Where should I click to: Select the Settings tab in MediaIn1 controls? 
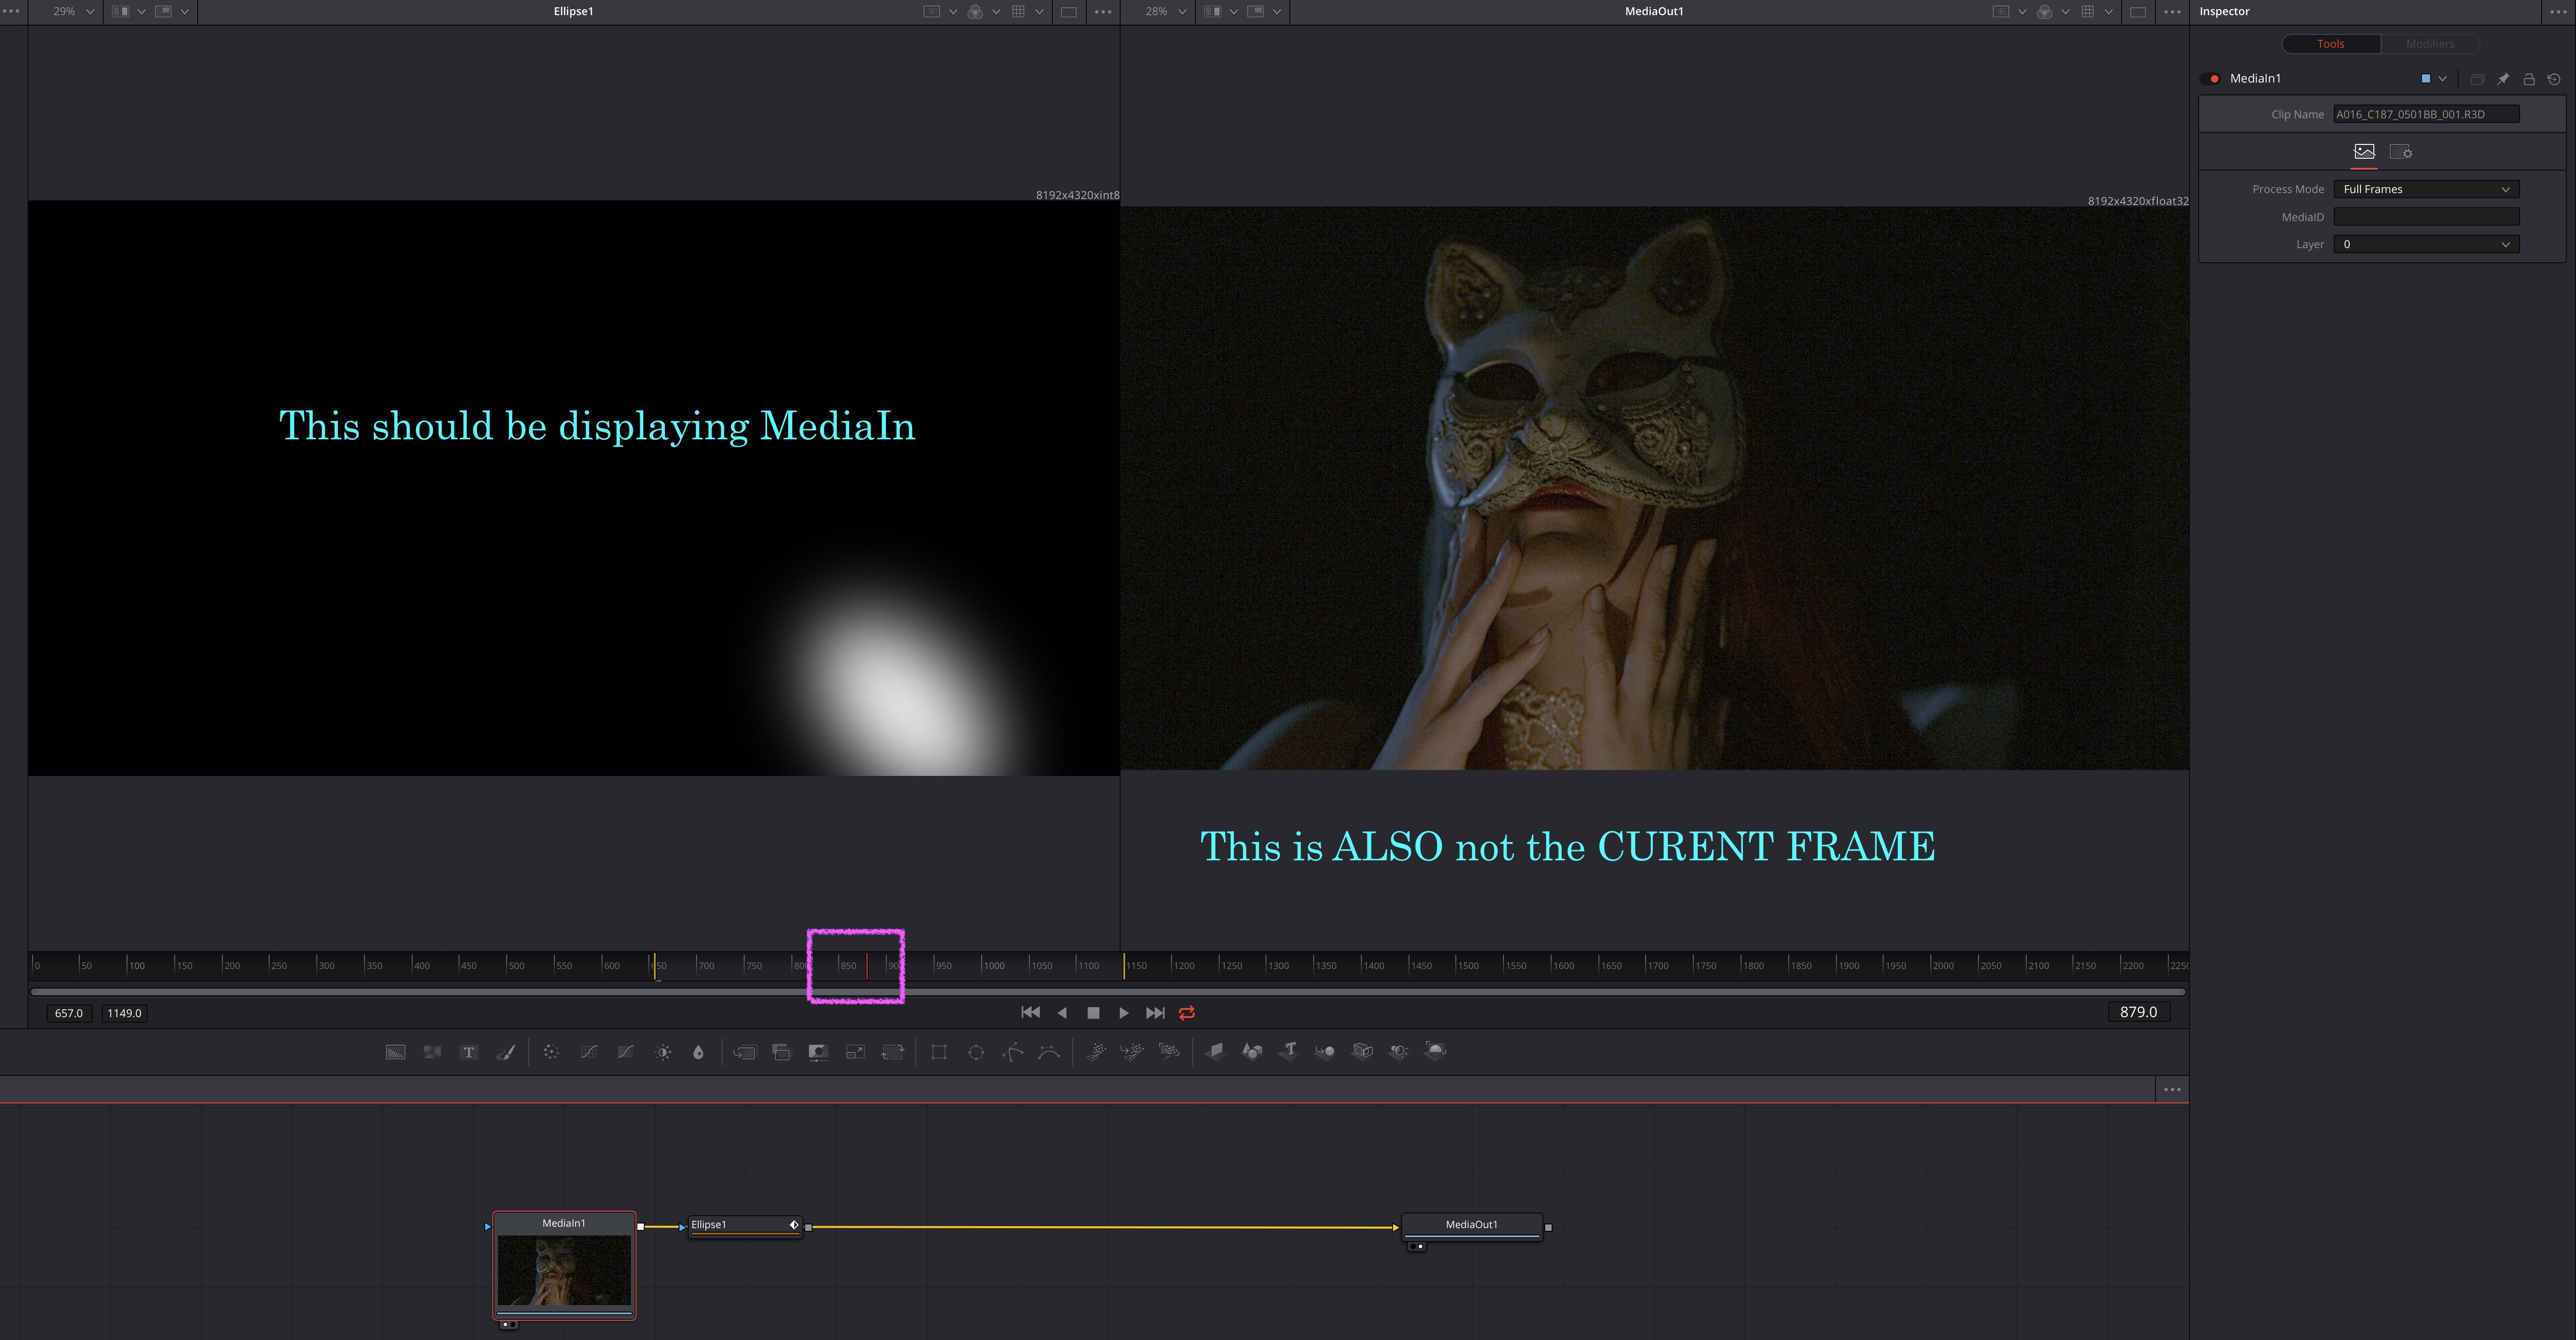click(x=2401, y=152)
